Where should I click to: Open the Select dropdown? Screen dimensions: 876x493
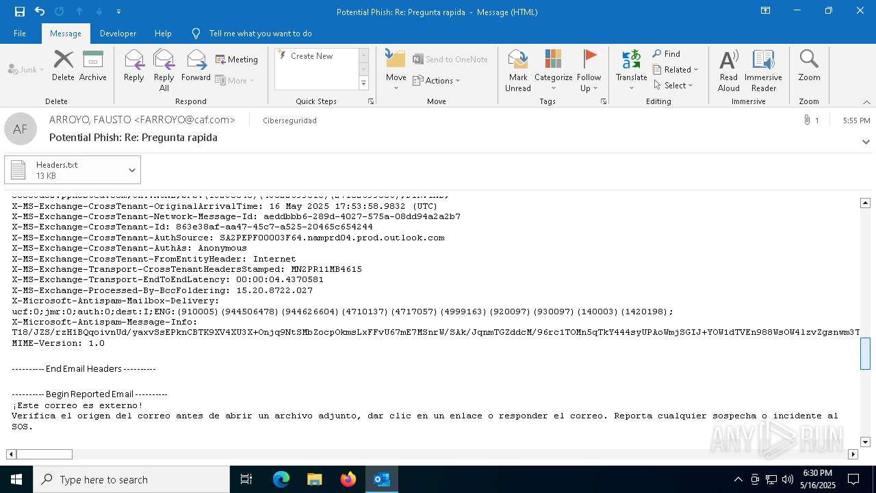click(673, 86)
